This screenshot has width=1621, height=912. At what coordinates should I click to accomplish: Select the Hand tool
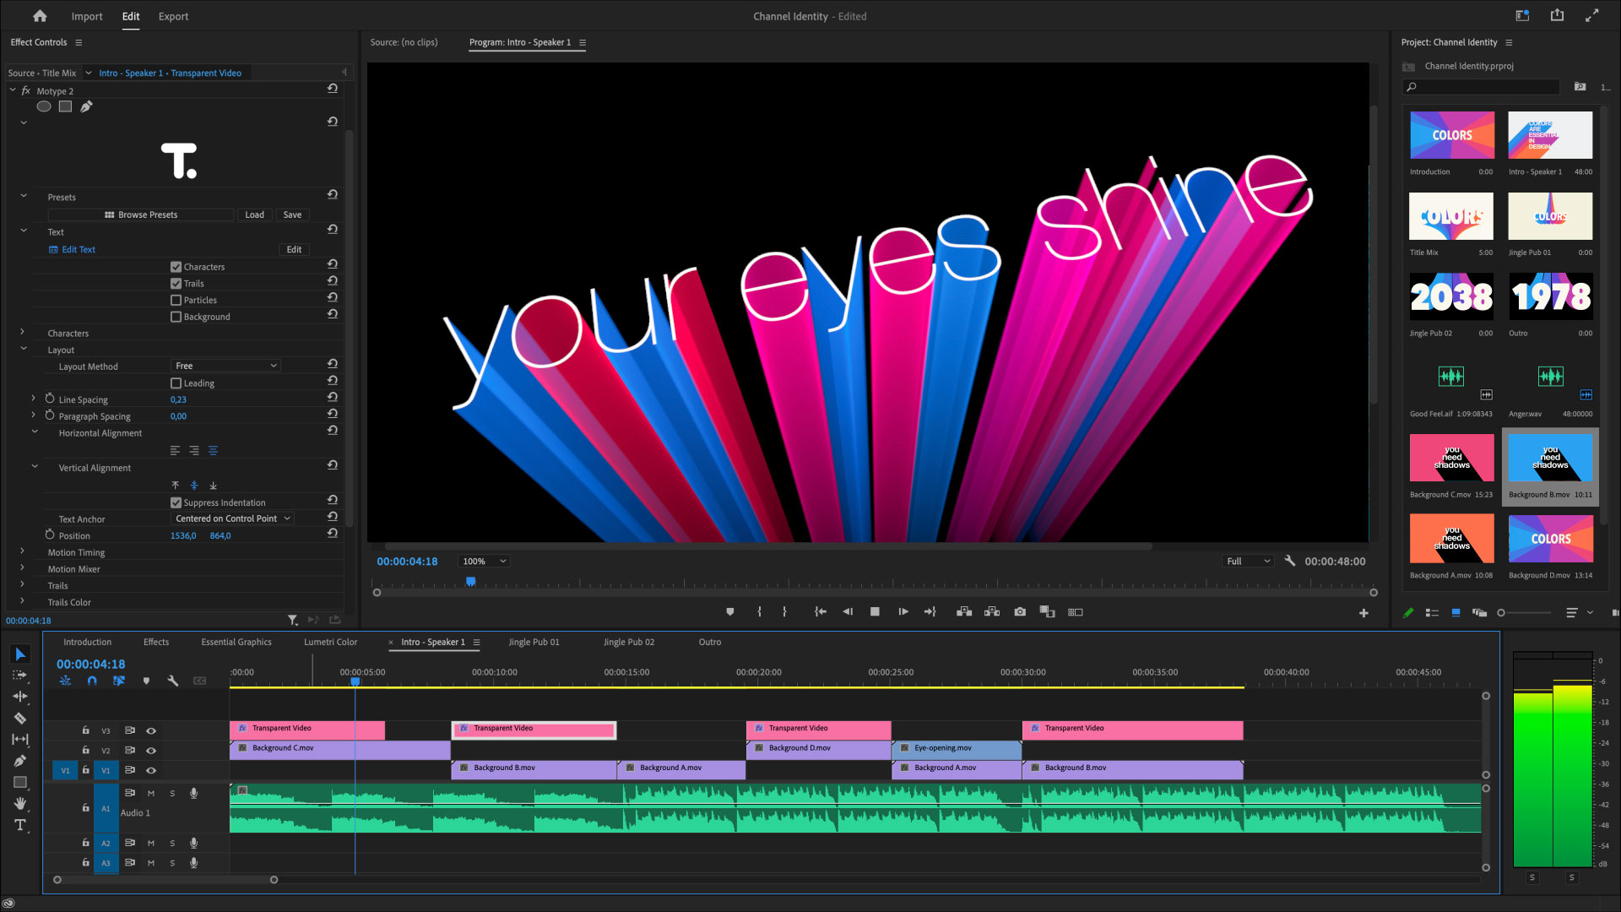20,804
